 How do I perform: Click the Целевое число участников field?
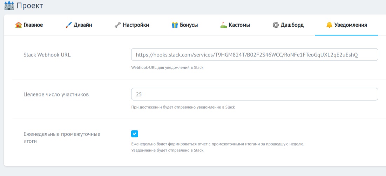pyautogui.click(x=255, y=94)
